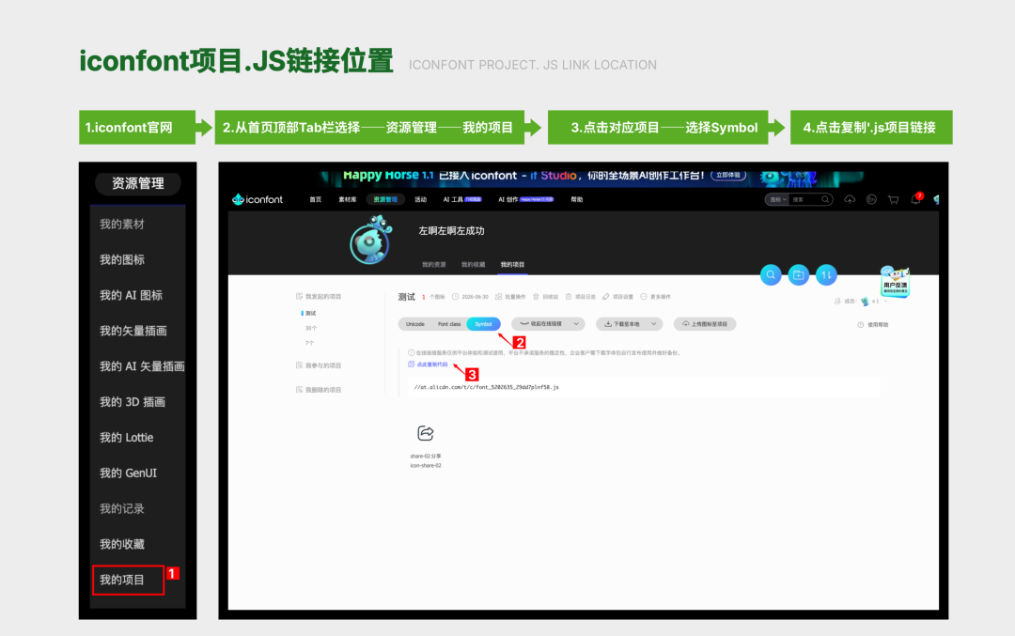The image size is (1015, 636).
Task: Select the Symbol mode
Action: [484, 324]
